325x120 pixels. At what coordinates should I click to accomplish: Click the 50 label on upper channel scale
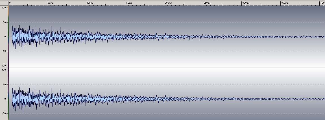(5, 22)
